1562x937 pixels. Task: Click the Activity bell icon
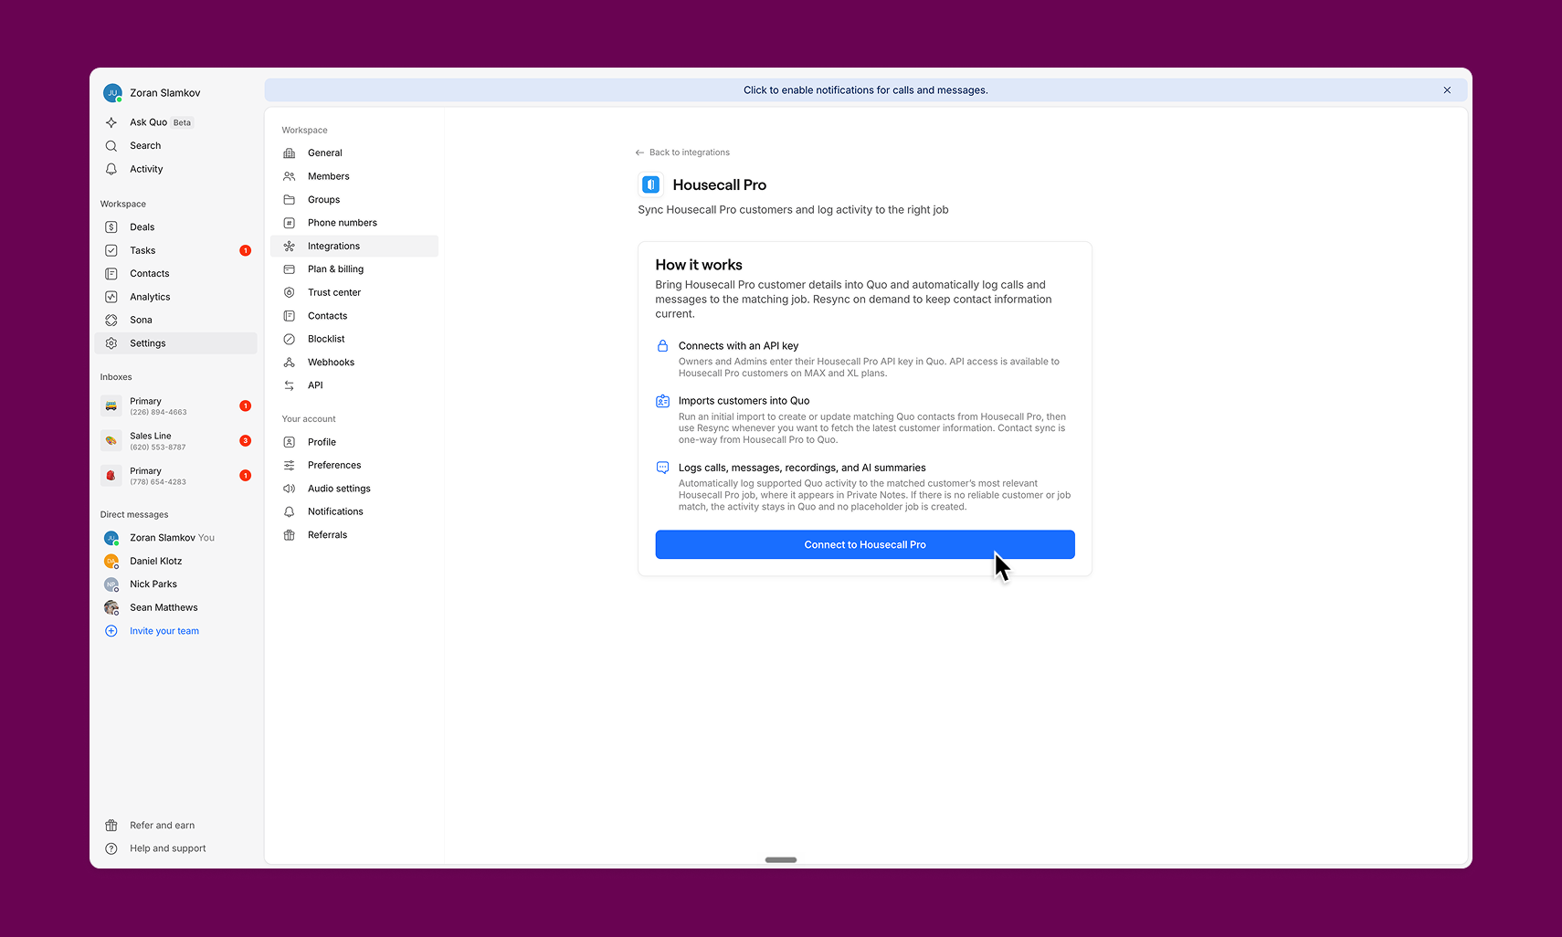click(111, 169)
